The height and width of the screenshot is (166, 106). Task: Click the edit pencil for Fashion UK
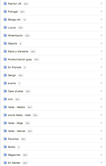101,4
